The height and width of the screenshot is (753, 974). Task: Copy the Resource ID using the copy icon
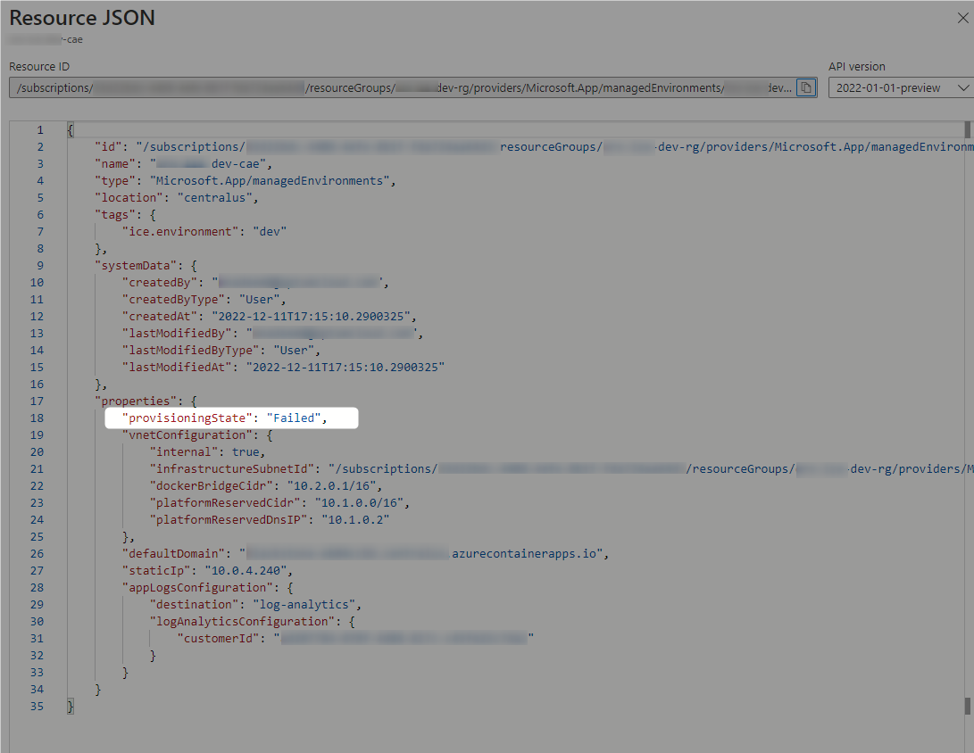[805, 87]
